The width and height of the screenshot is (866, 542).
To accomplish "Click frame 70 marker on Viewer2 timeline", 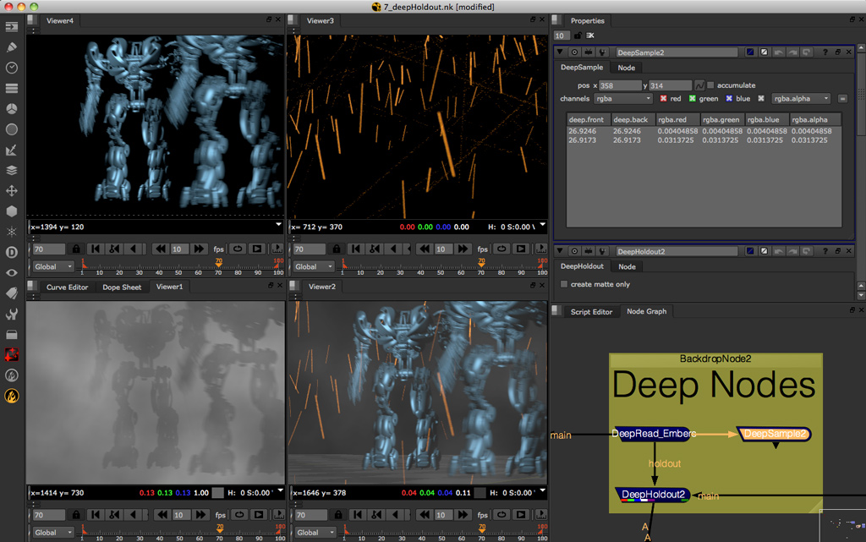I will (x=482, y=528).
